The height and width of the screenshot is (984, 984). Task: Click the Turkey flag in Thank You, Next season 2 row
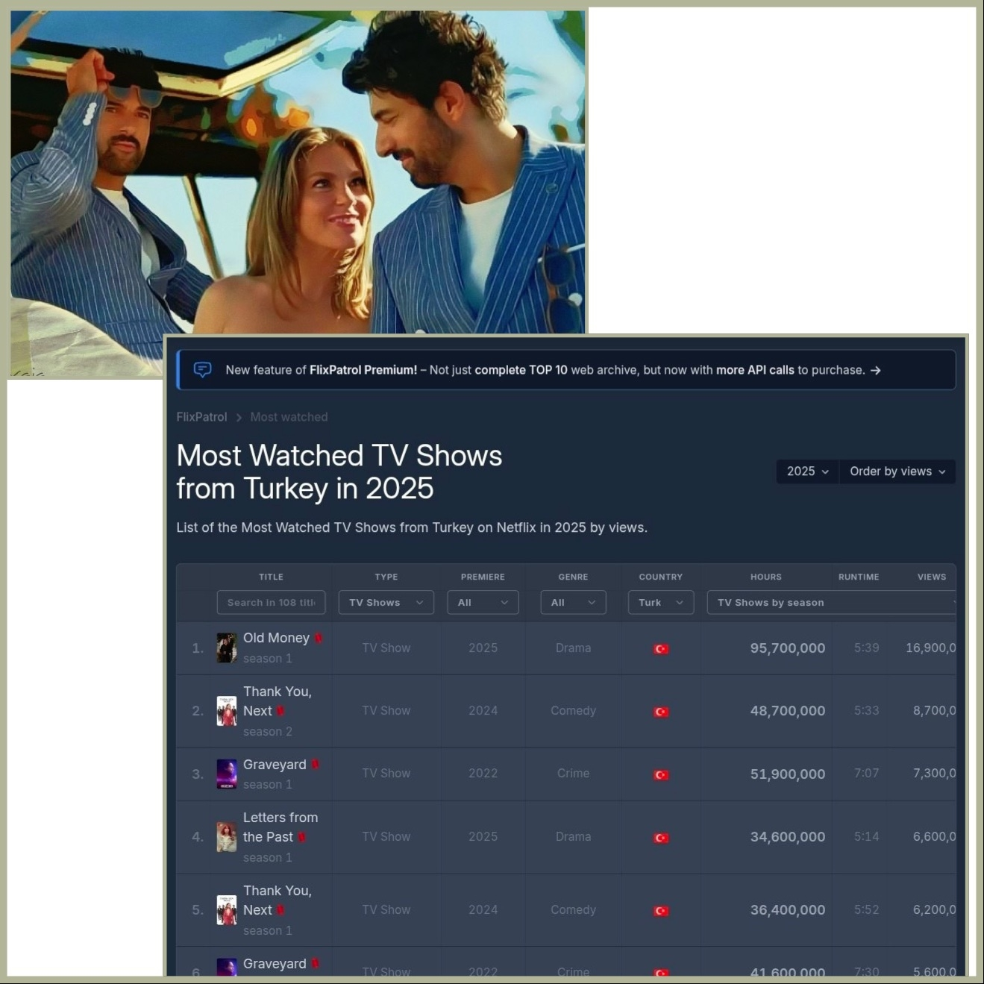coord(661,712)
